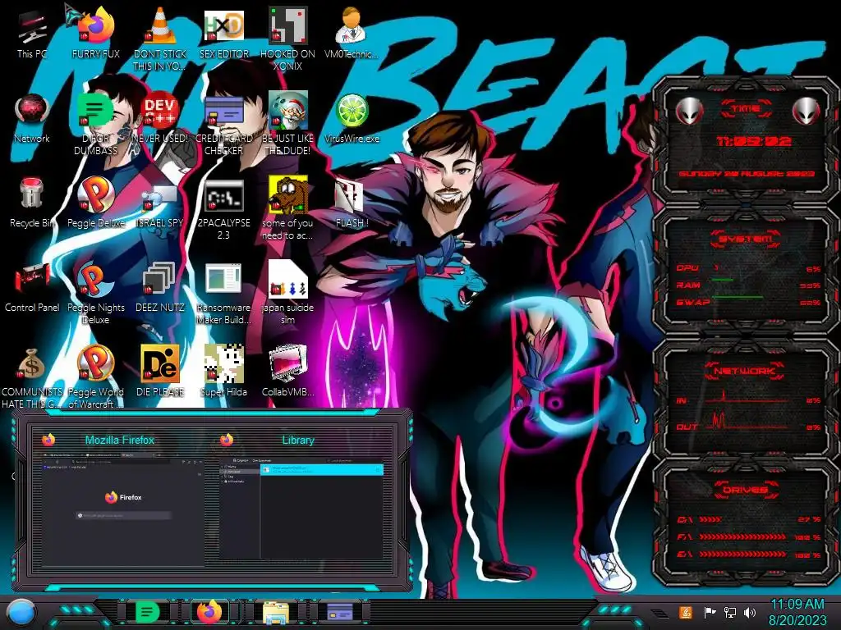The image size is (841, 630).
Task: Click left alien head gadget icon
Action: pyautogui.click(x=690, y=111)
